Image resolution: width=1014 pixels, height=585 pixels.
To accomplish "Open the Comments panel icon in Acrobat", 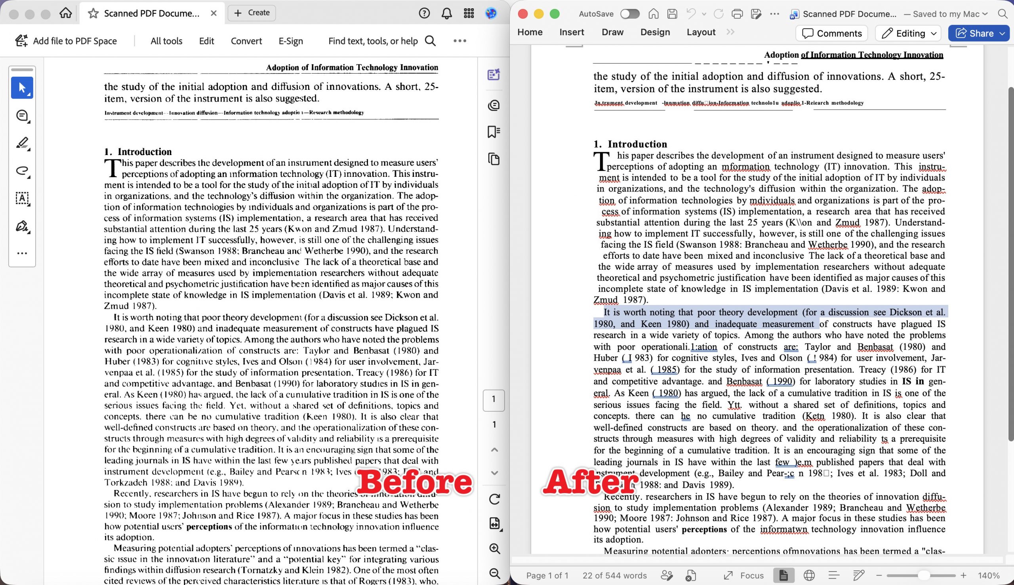I will click(494, 105).
